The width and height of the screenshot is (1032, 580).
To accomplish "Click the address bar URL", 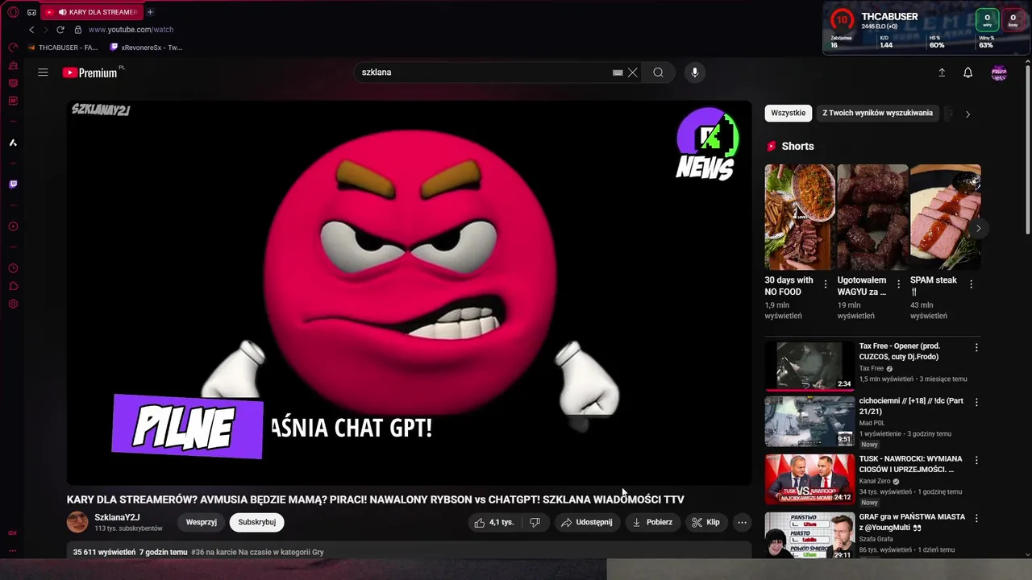I will click(131, 30).
